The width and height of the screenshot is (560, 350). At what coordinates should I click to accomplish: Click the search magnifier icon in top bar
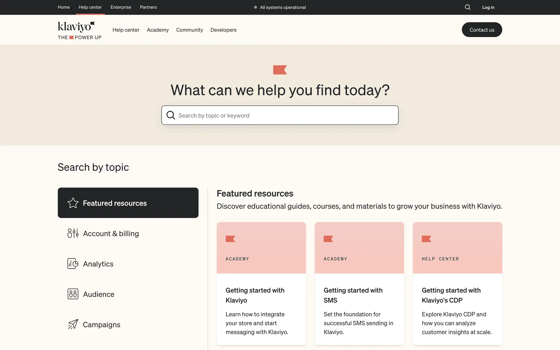click(468, 7)
